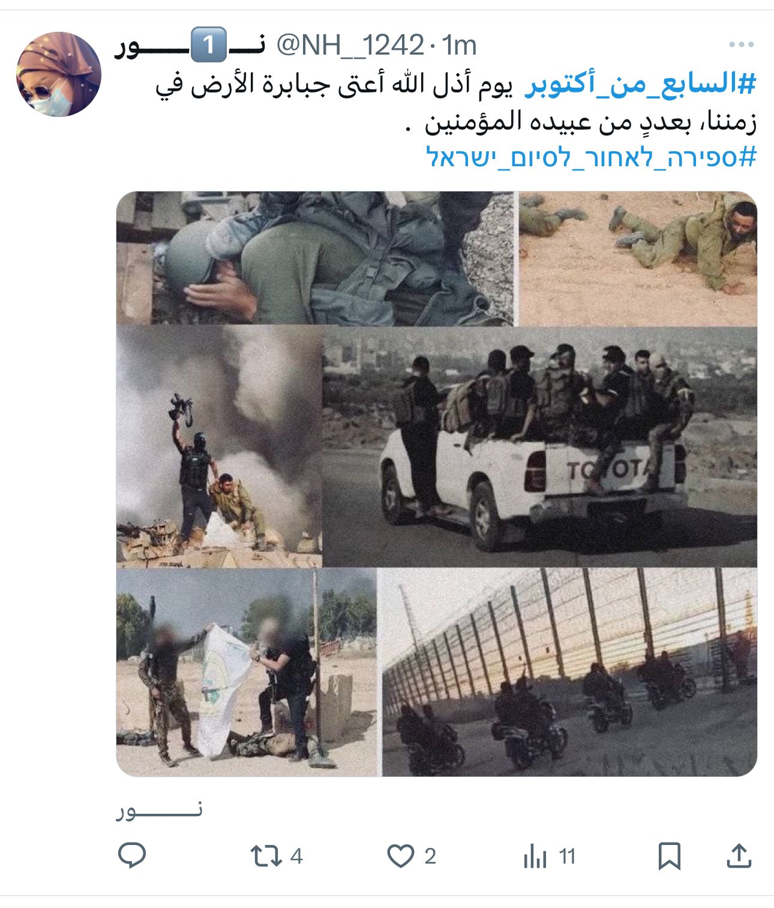This screenshot has width=774, height=908.
Task: Click the 1m post timestamp
Action: [459, 45]
